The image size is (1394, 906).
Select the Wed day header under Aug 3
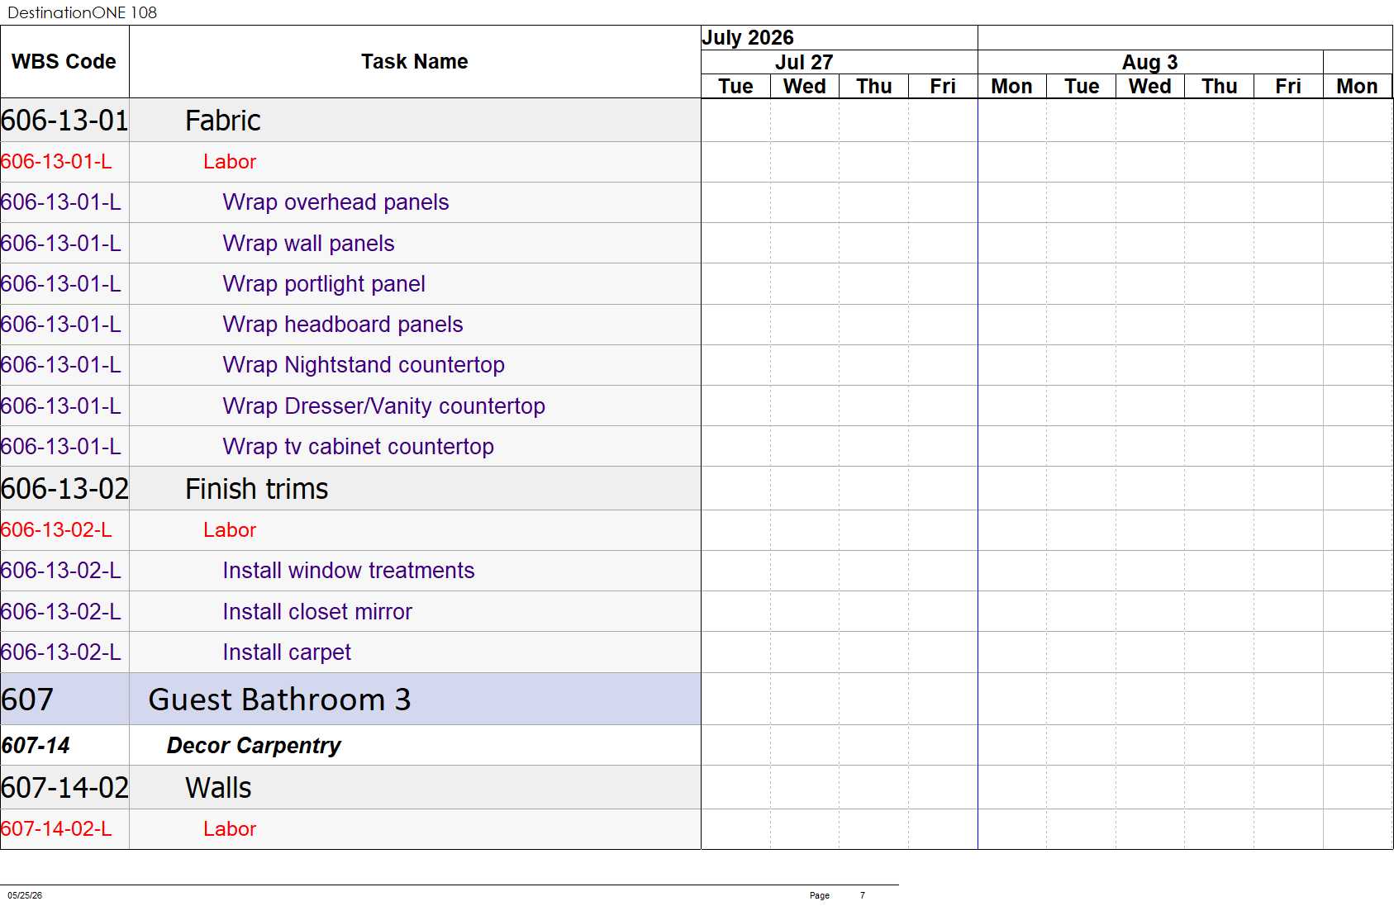(1150, 87)
